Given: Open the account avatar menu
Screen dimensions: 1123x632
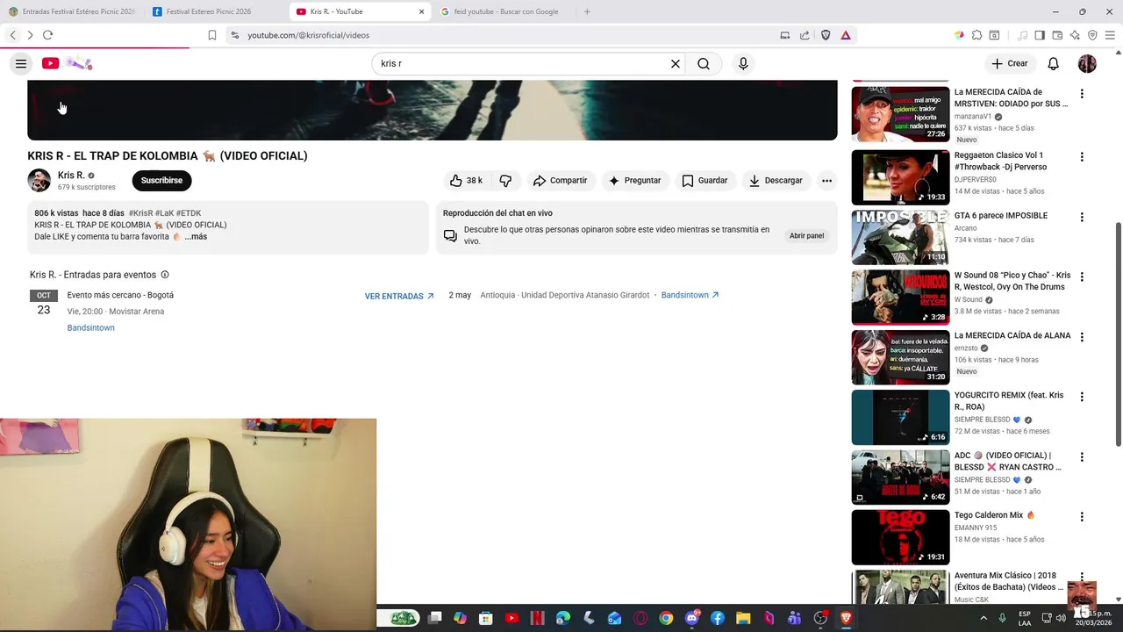Looking at the screenshot, I should [1087, 63].
